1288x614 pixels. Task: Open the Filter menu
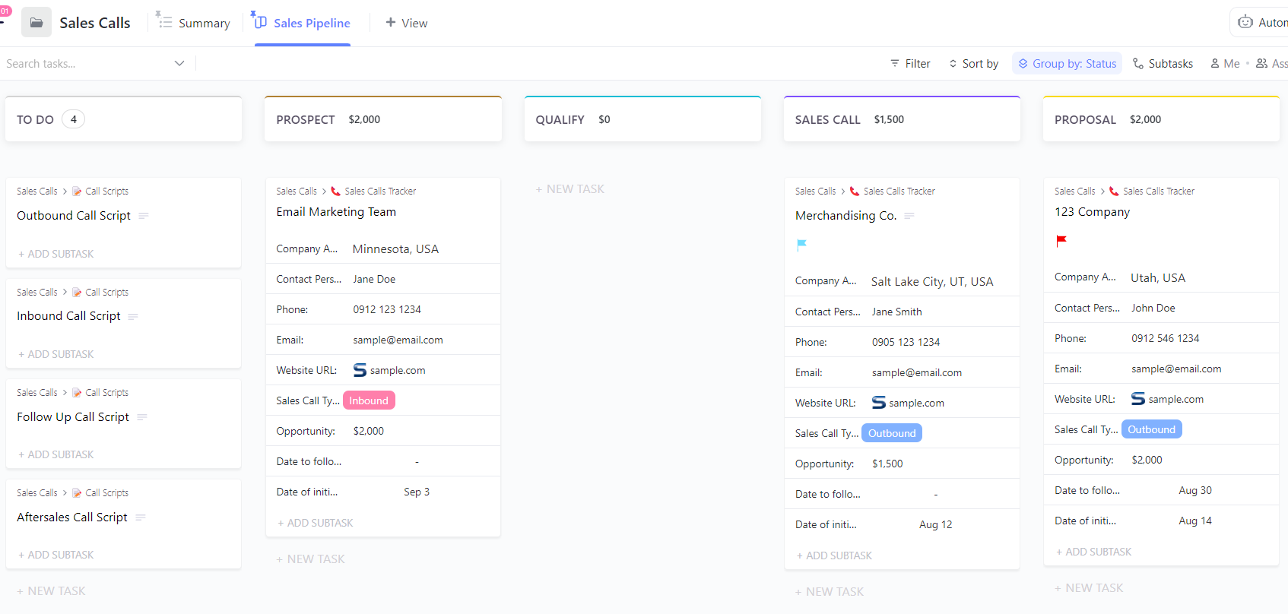click(x=910, y=64)
